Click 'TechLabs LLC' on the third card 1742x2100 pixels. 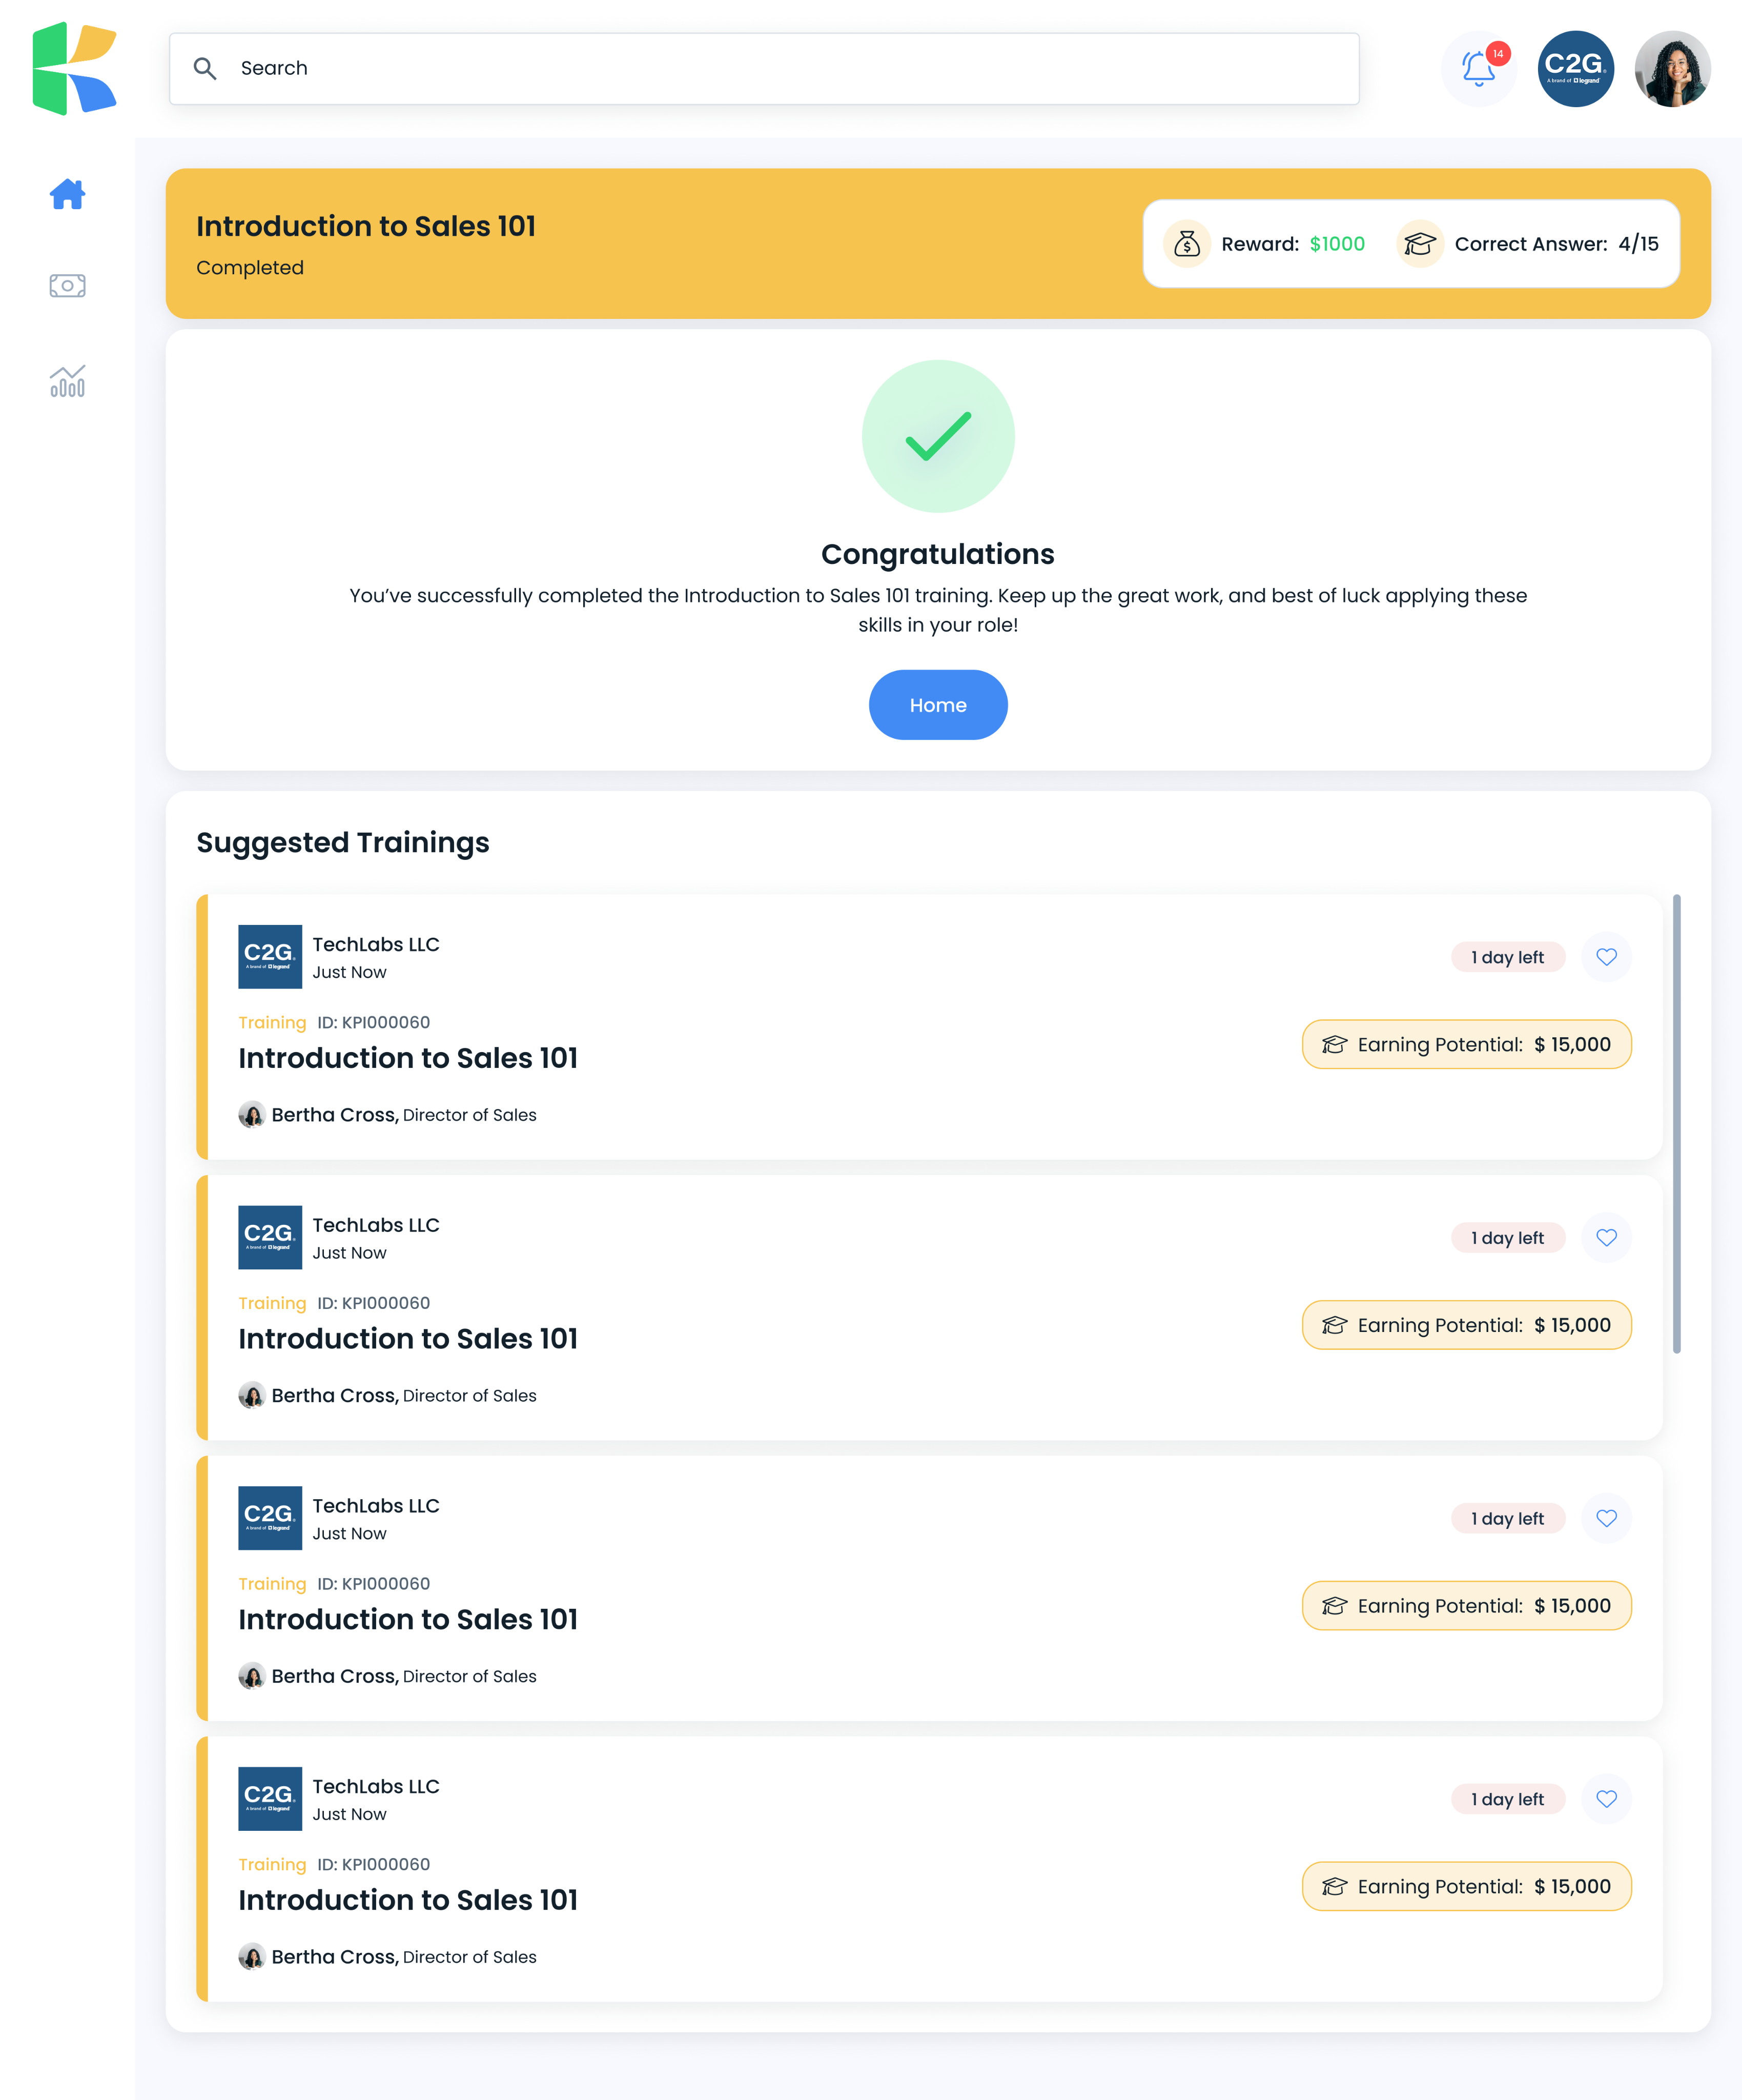tap(376, 1506)
